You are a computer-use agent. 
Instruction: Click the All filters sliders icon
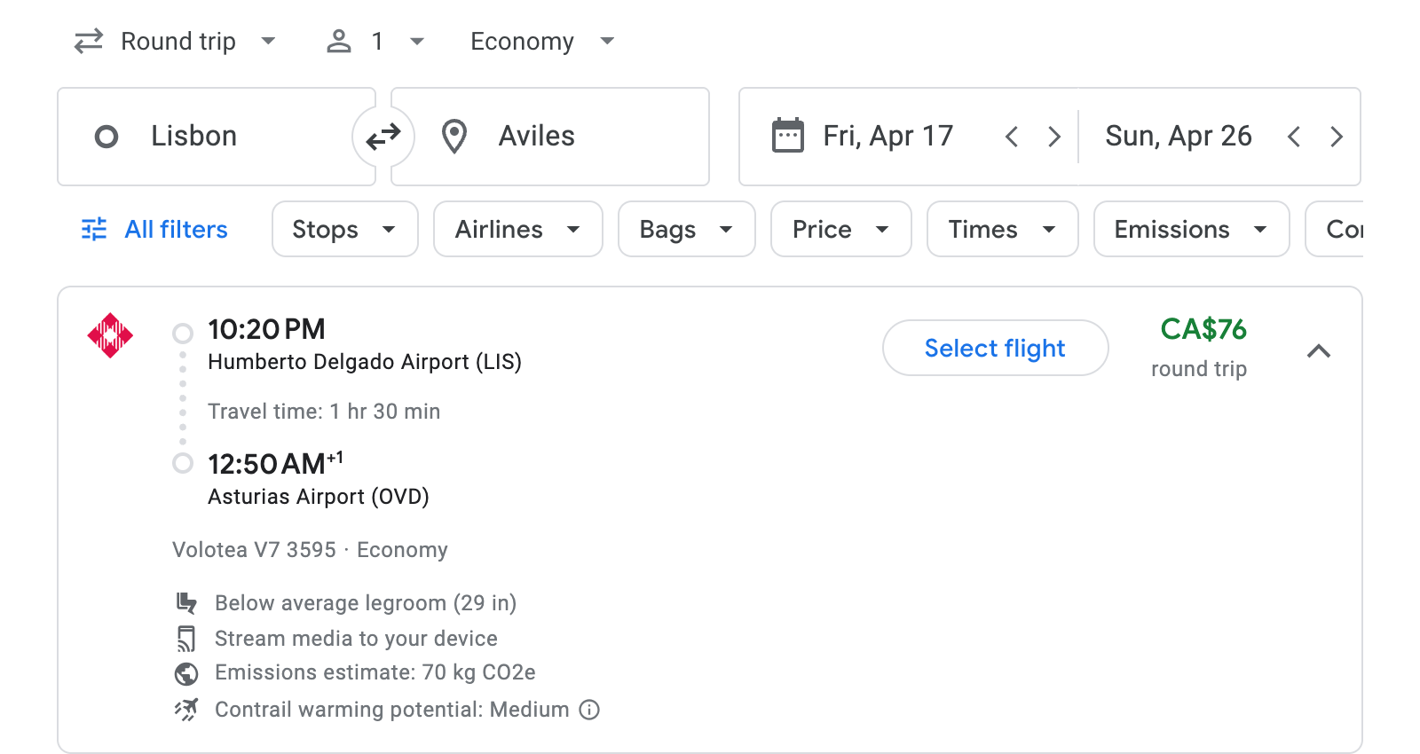tap(93, 229)
